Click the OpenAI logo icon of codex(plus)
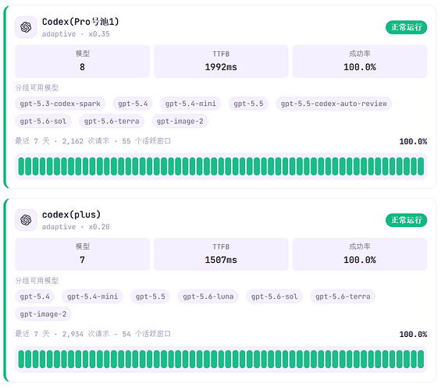441x390 pixels. (x=26, y=220)
